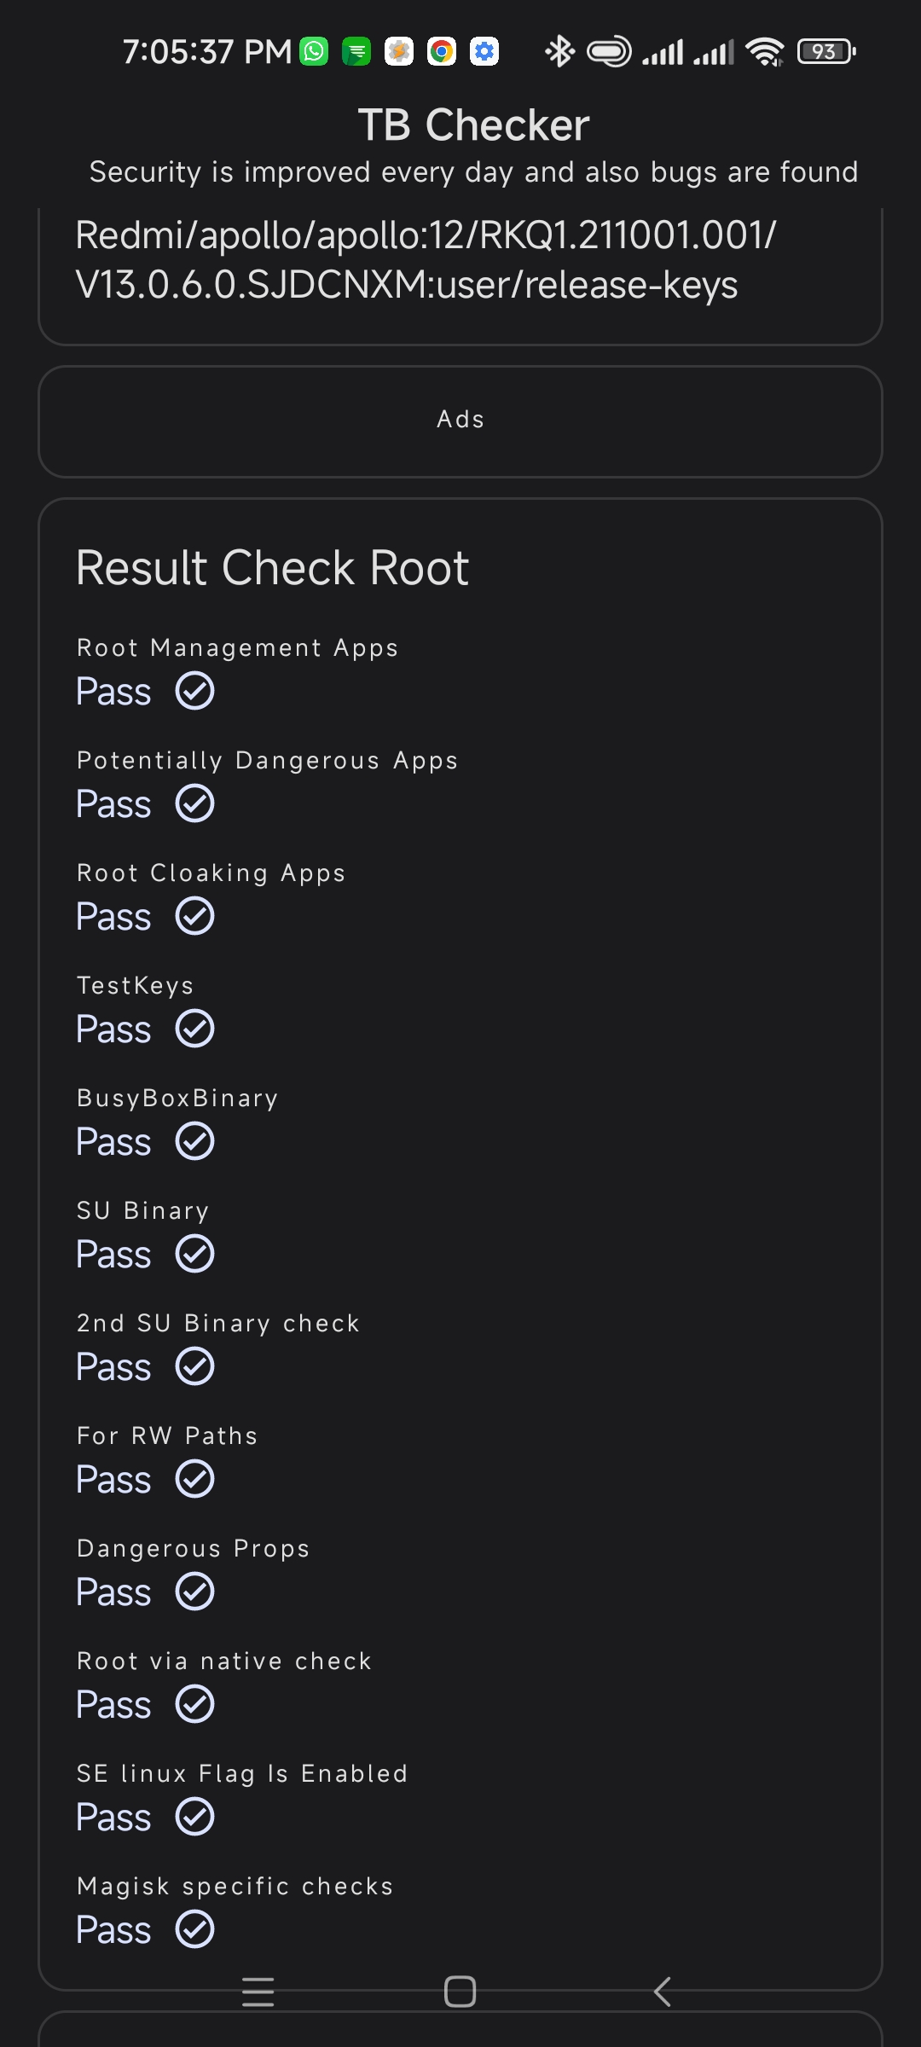Tap the SU Binary pass checkmark
The height and width of the screenshot is (2047, 921).
coord(194,1254)
